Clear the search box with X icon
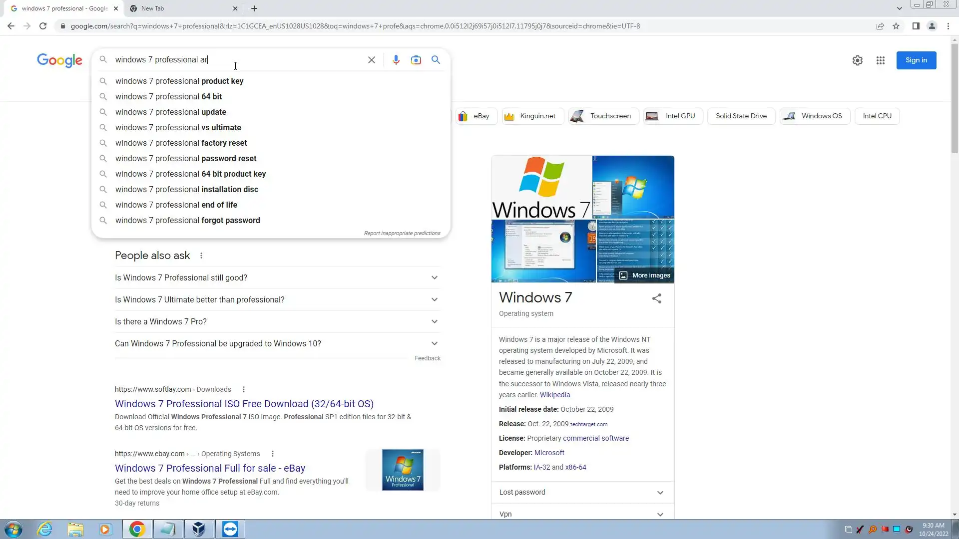The image size is (959, 539). point(372,60)
